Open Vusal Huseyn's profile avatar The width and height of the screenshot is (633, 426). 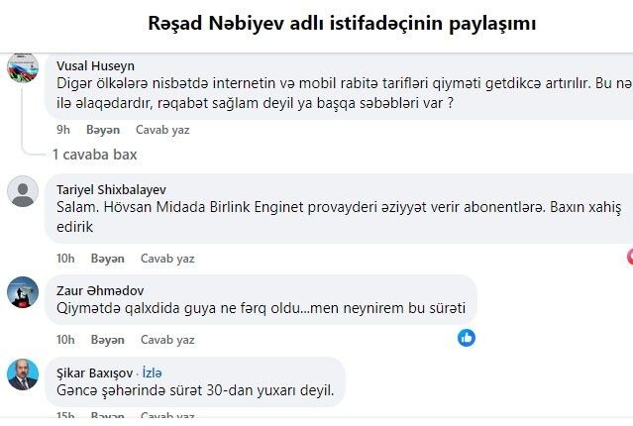(23, 67)
